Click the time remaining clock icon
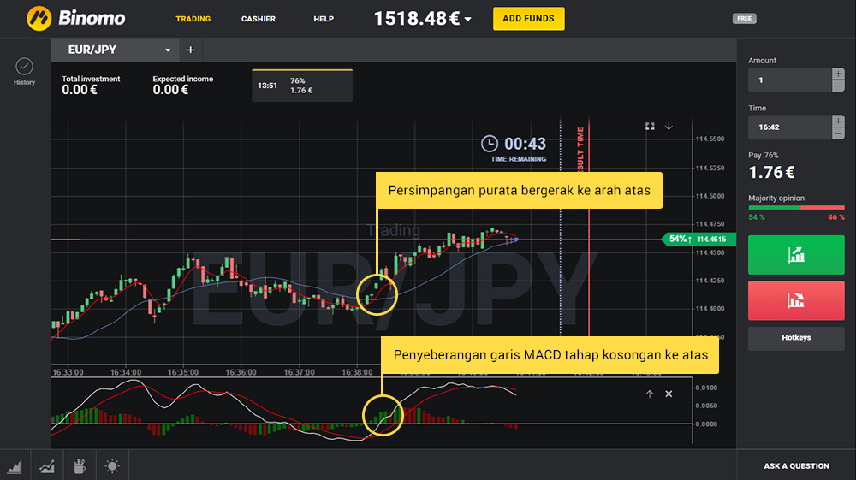 coord(489,144)
